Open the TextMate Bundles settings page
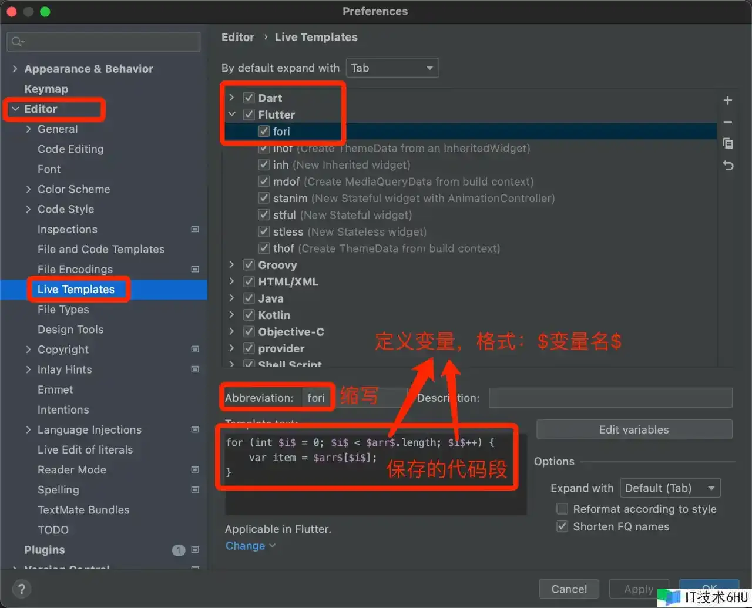This screenshot has height=608, width=752. (x=83, y=510)
